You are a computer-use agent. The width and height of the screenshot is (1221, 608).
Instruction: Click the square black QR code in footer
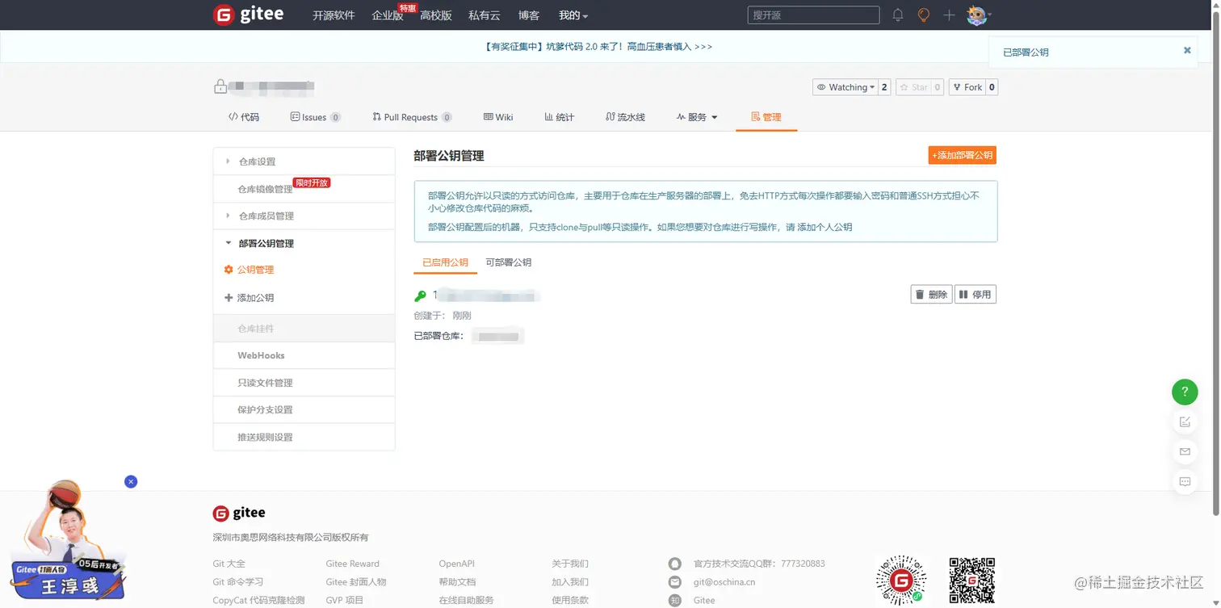(971, 580)
